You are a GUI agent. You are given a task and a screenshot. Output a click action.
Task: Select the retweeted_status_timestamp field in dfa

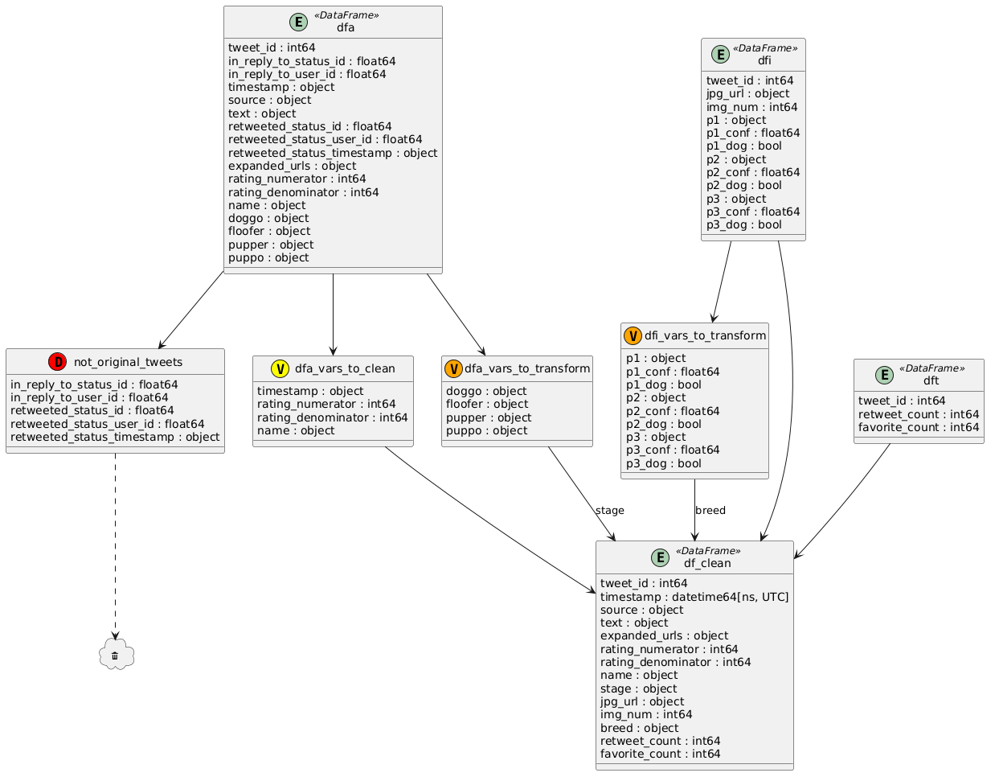pos(333,153)
